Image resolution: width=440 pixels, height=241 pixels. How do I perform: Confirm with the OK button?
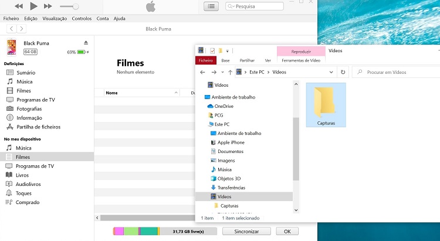point(287,232)
